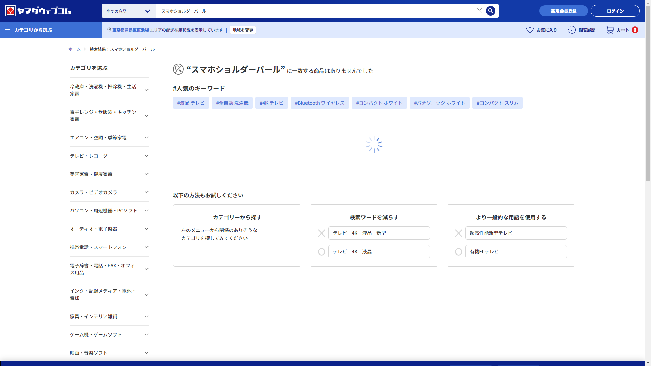Click the 地域を変更 button
The image size is (651, 366).
(x=243, y=30)
